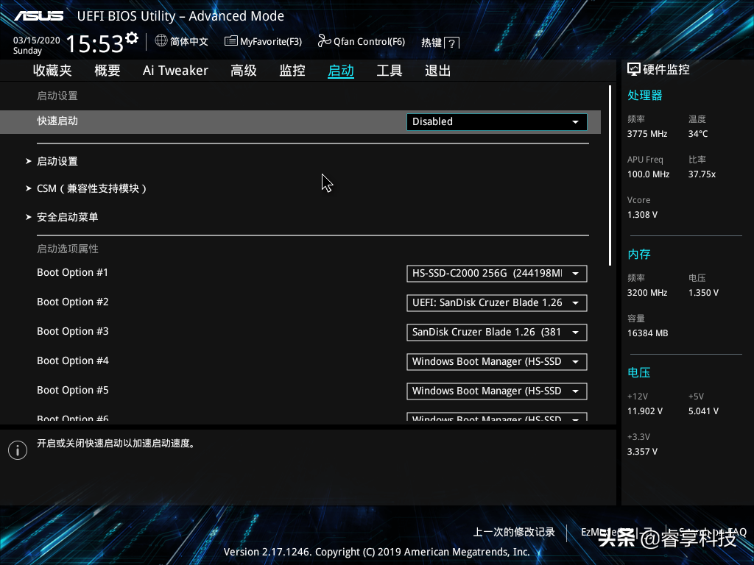Open Boot Option #5 dropdown

click(x=497, y=391)
